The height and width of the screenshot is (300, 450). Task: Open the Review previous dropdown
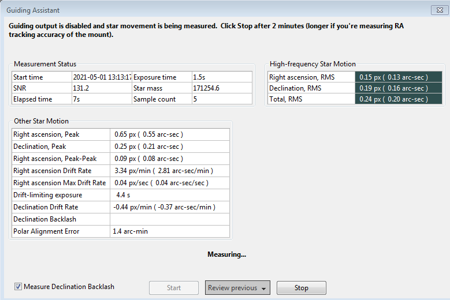pos(237,288)
